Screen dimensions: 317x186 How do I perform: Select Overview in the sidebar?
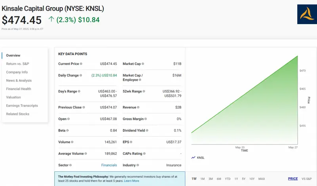click(13, 55)
